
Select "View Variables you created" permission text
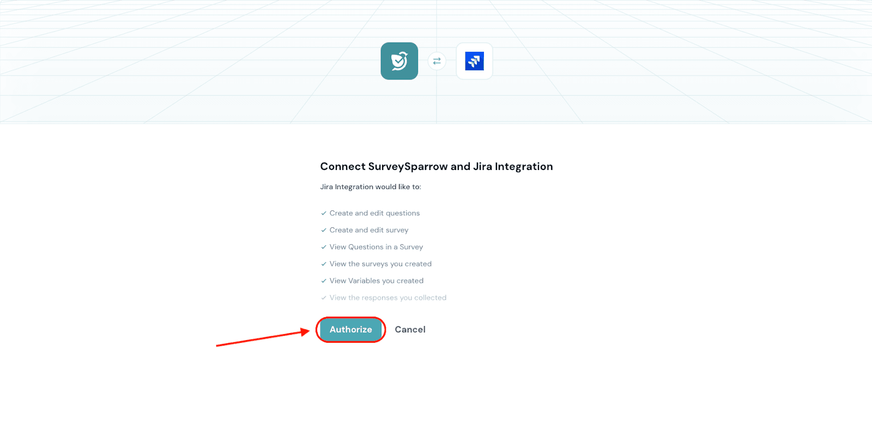coord(377,281)
